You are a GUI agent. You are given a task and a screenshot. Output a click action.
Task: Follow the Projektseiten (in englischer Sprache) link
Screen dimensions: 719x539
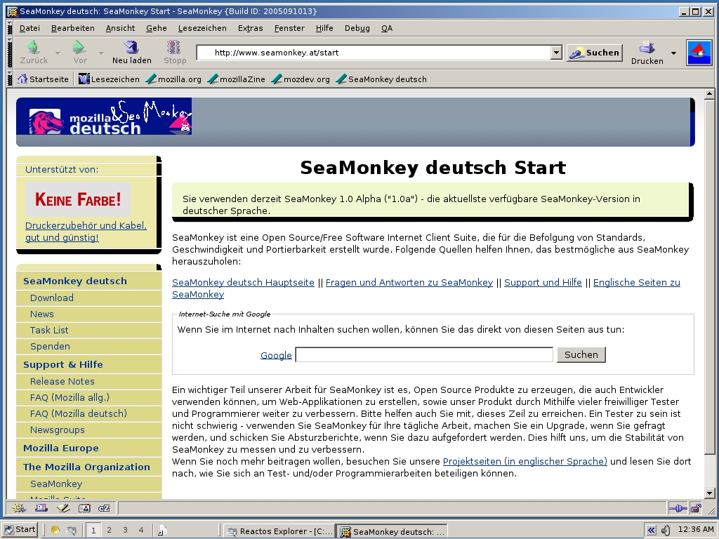coord(525,461)
